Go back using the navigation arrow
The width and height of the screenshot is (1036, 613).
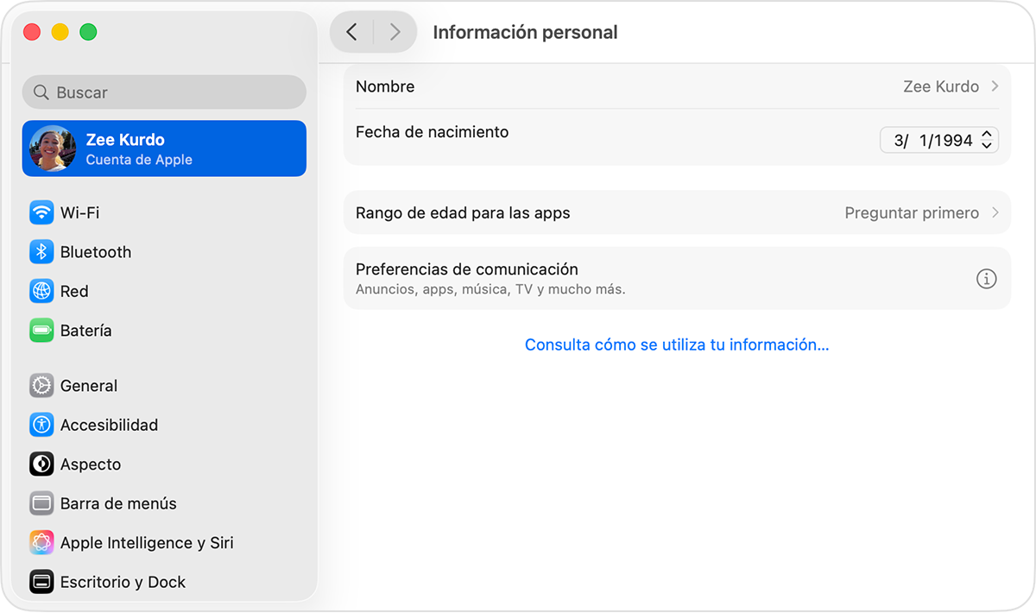351,31
